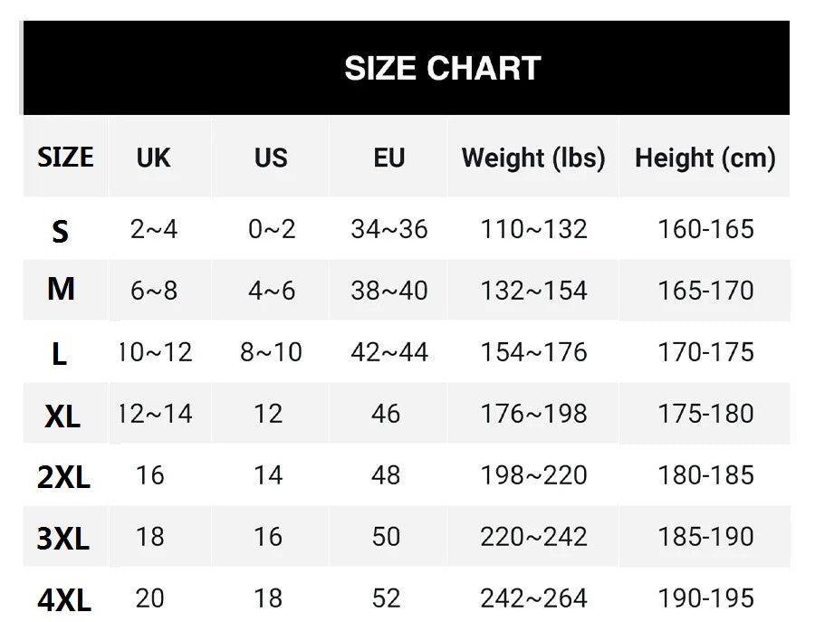Select the 2XL size row label
Viewport: 815px width, 622px height.
pos(63,477)
